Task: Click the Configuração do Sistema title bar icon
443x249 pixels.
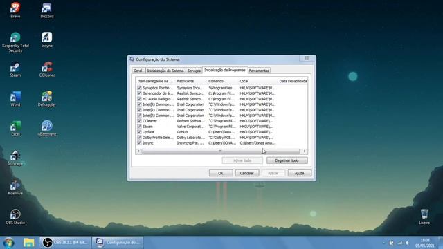Action: [132, 59]
